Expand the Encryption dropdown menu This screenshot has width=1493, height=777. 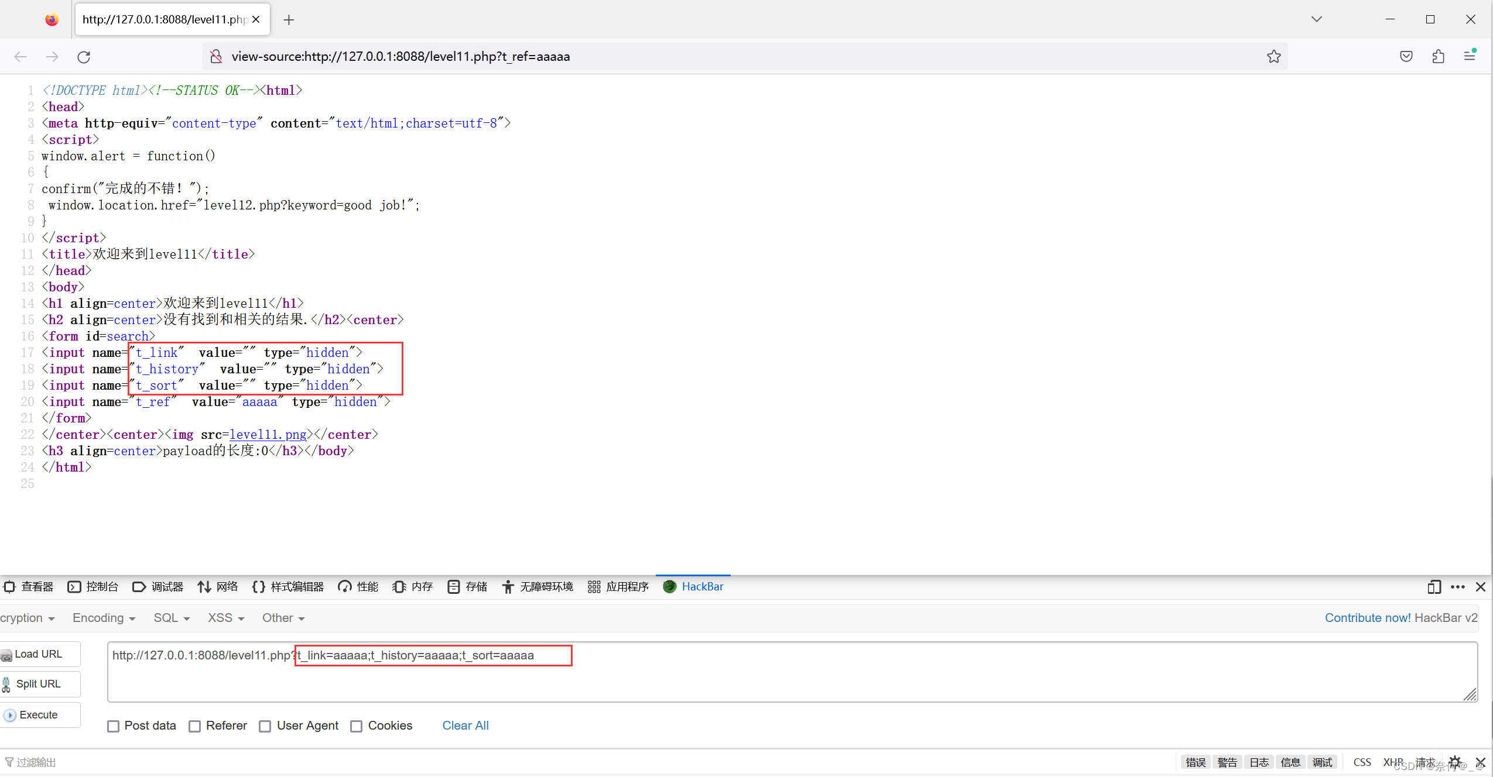[x=27, y=618]
